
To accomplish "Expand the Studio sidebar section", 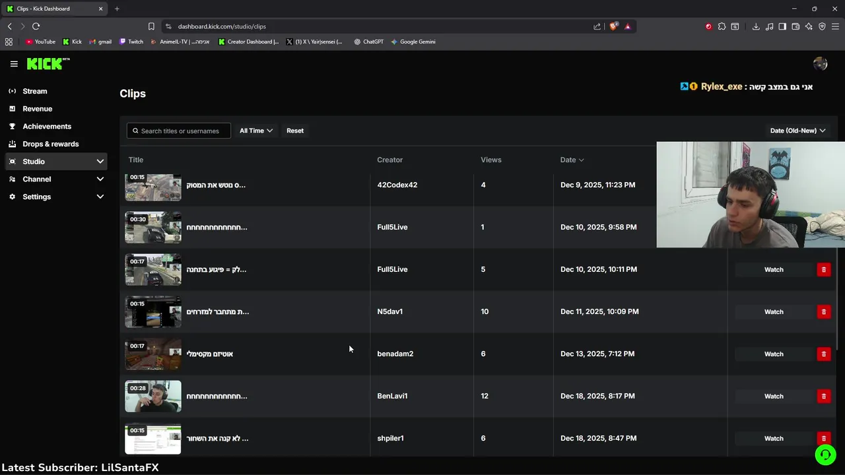I will tap(100, 162).
